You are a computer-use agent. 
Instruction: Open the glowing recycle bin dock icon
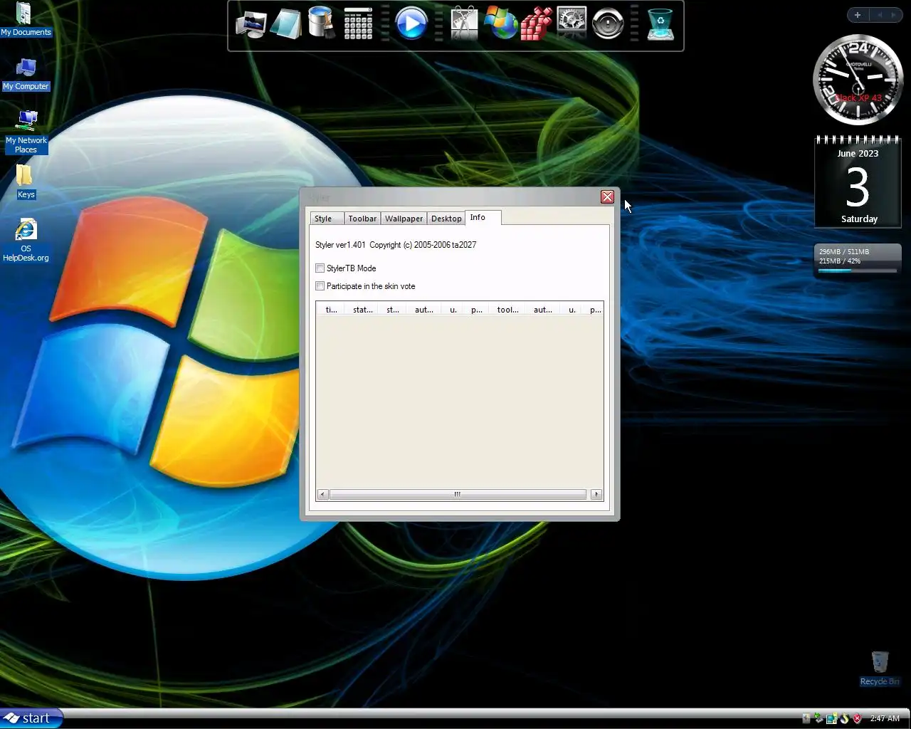pyautogui.click(x=660, y=23)
